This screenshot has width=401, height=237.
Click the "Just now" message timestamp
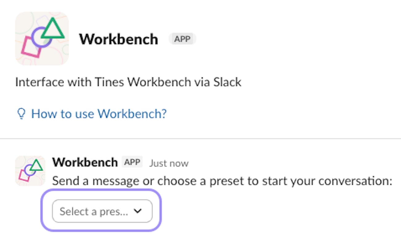click(x=169, y=163)
